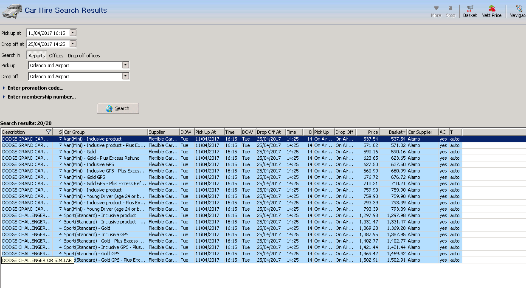Screen dimensions: 526x288
Task: Sort by the Price column header
Action: pos(367,132)
